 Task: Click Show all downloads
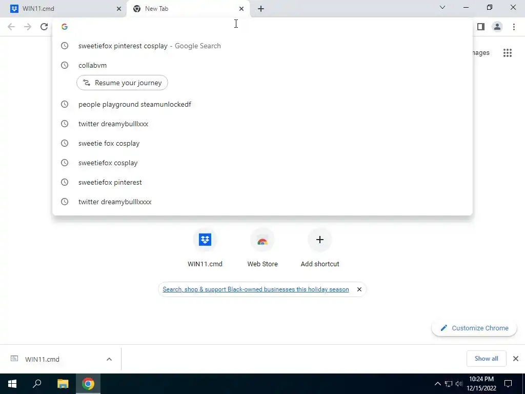point(486,359)
